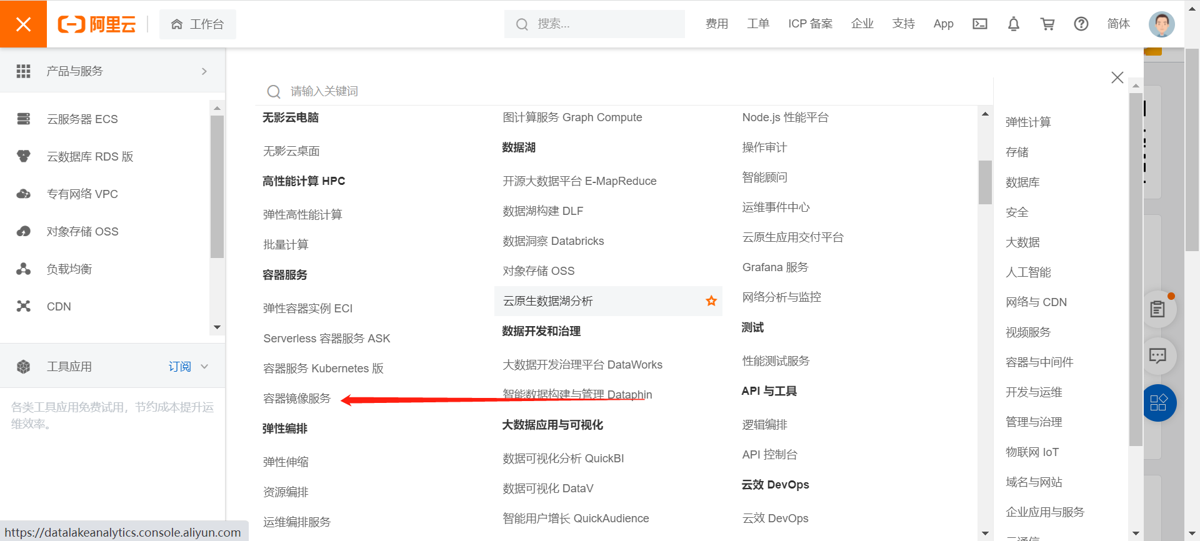Jump to the 人工智能 category

[1028, 272]
